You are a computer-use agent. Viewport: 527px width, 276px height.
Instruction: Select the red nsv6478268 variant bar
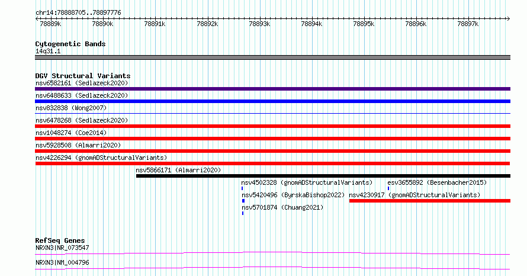272,126
